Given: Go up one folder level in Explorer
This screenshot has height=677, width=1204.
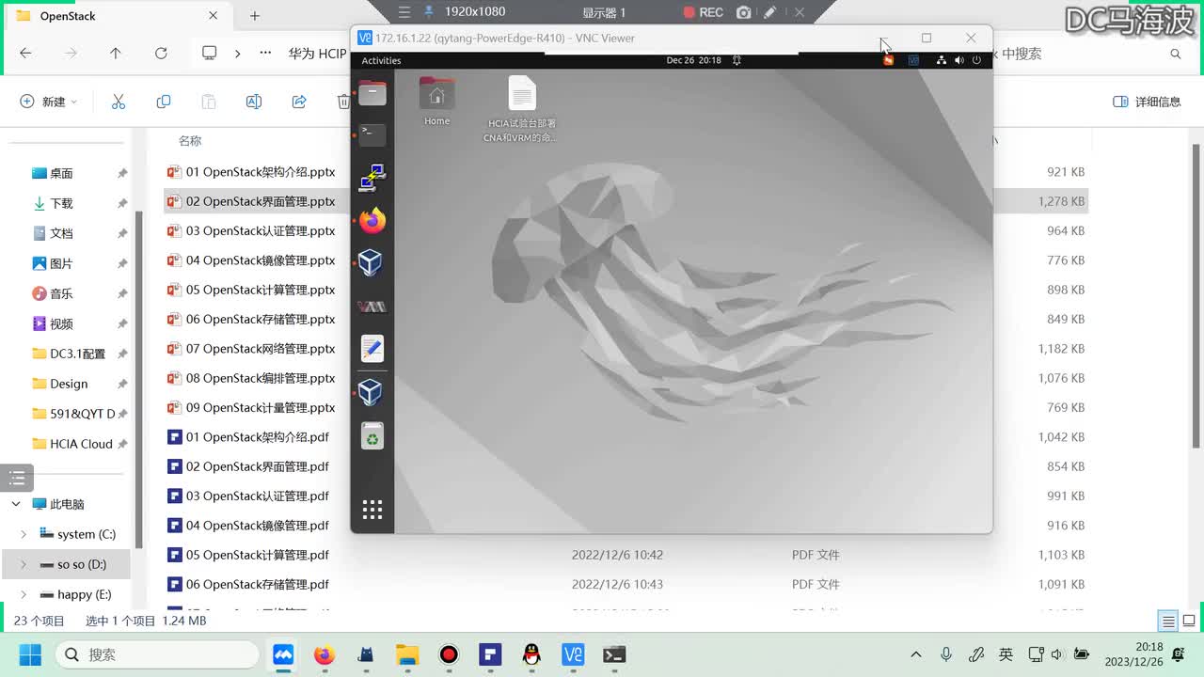Looking at the screenshot, I should click(x=116, y=54).
